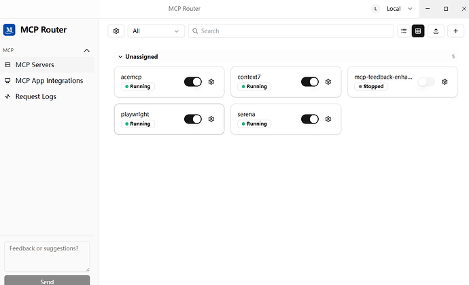Open settings gear for acemcp
This screenshot has width=469, height=285.
[211, 81]
